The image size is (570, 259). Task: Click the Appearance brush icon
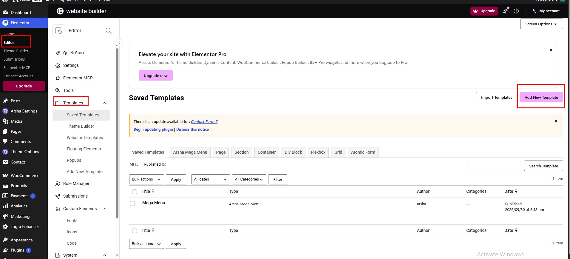click(5, 240)
